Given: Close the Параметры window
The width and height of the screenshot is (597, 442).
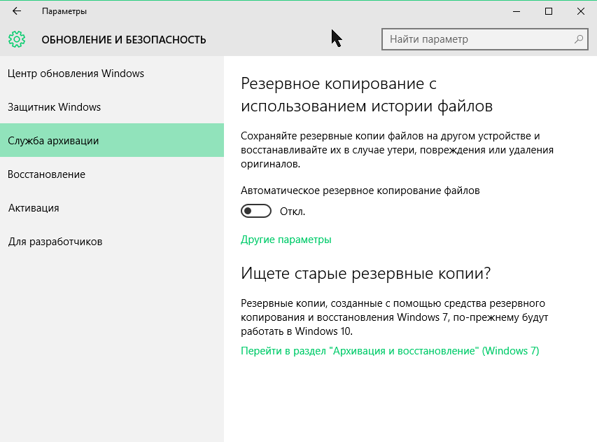Looking at the screenshot, I should coord(581,11).
